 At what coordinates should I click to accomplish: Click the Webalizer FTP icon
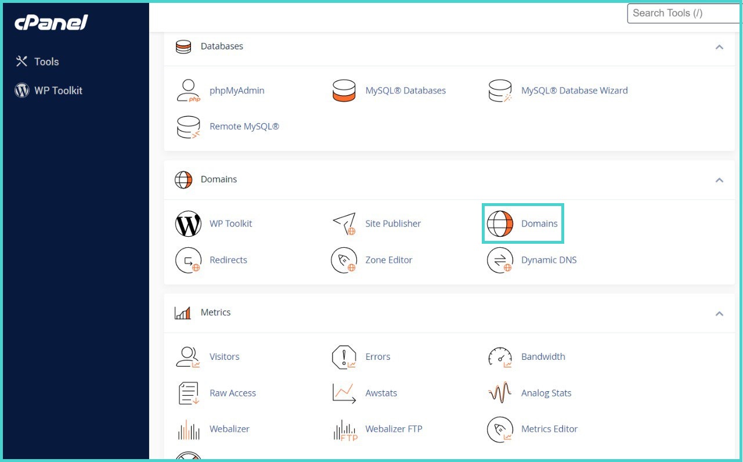(345, 429)
